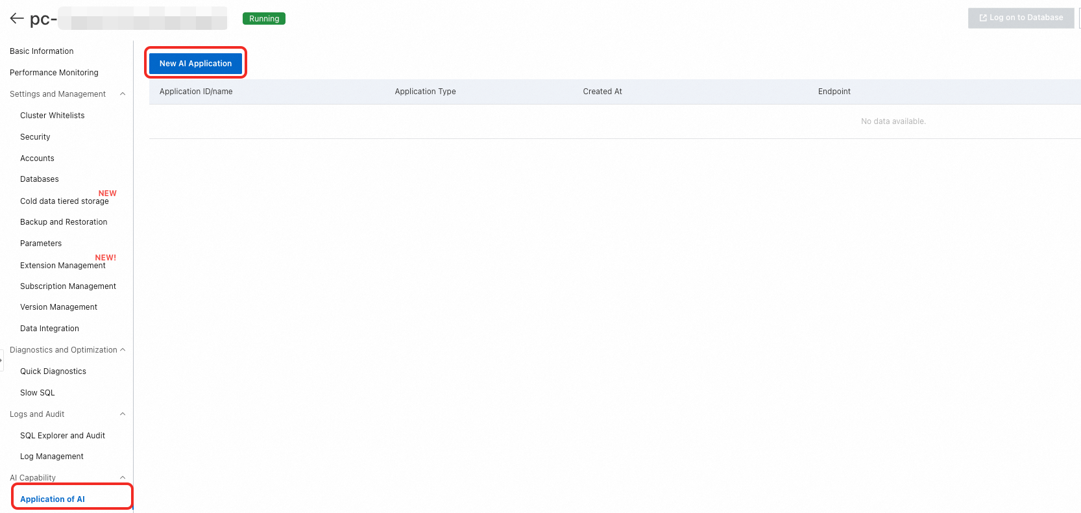1081x513 pixels.
Task: Open Quick Diagnostics
Action: click(x=53, y=371)
